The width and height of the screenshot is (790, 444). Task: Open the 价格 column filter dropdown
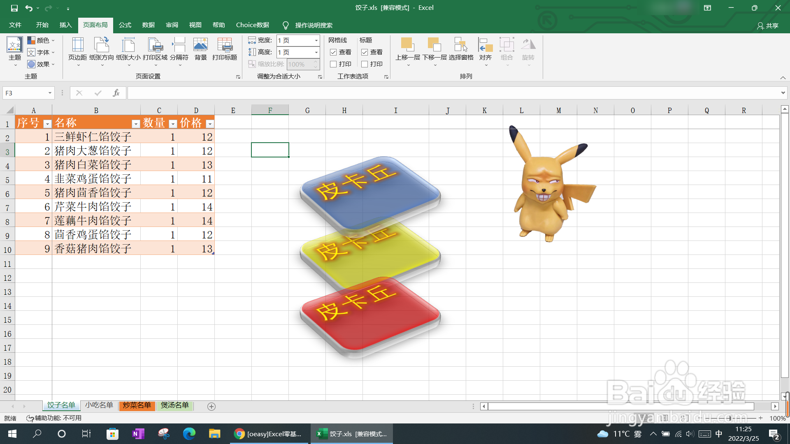[210, 124]
